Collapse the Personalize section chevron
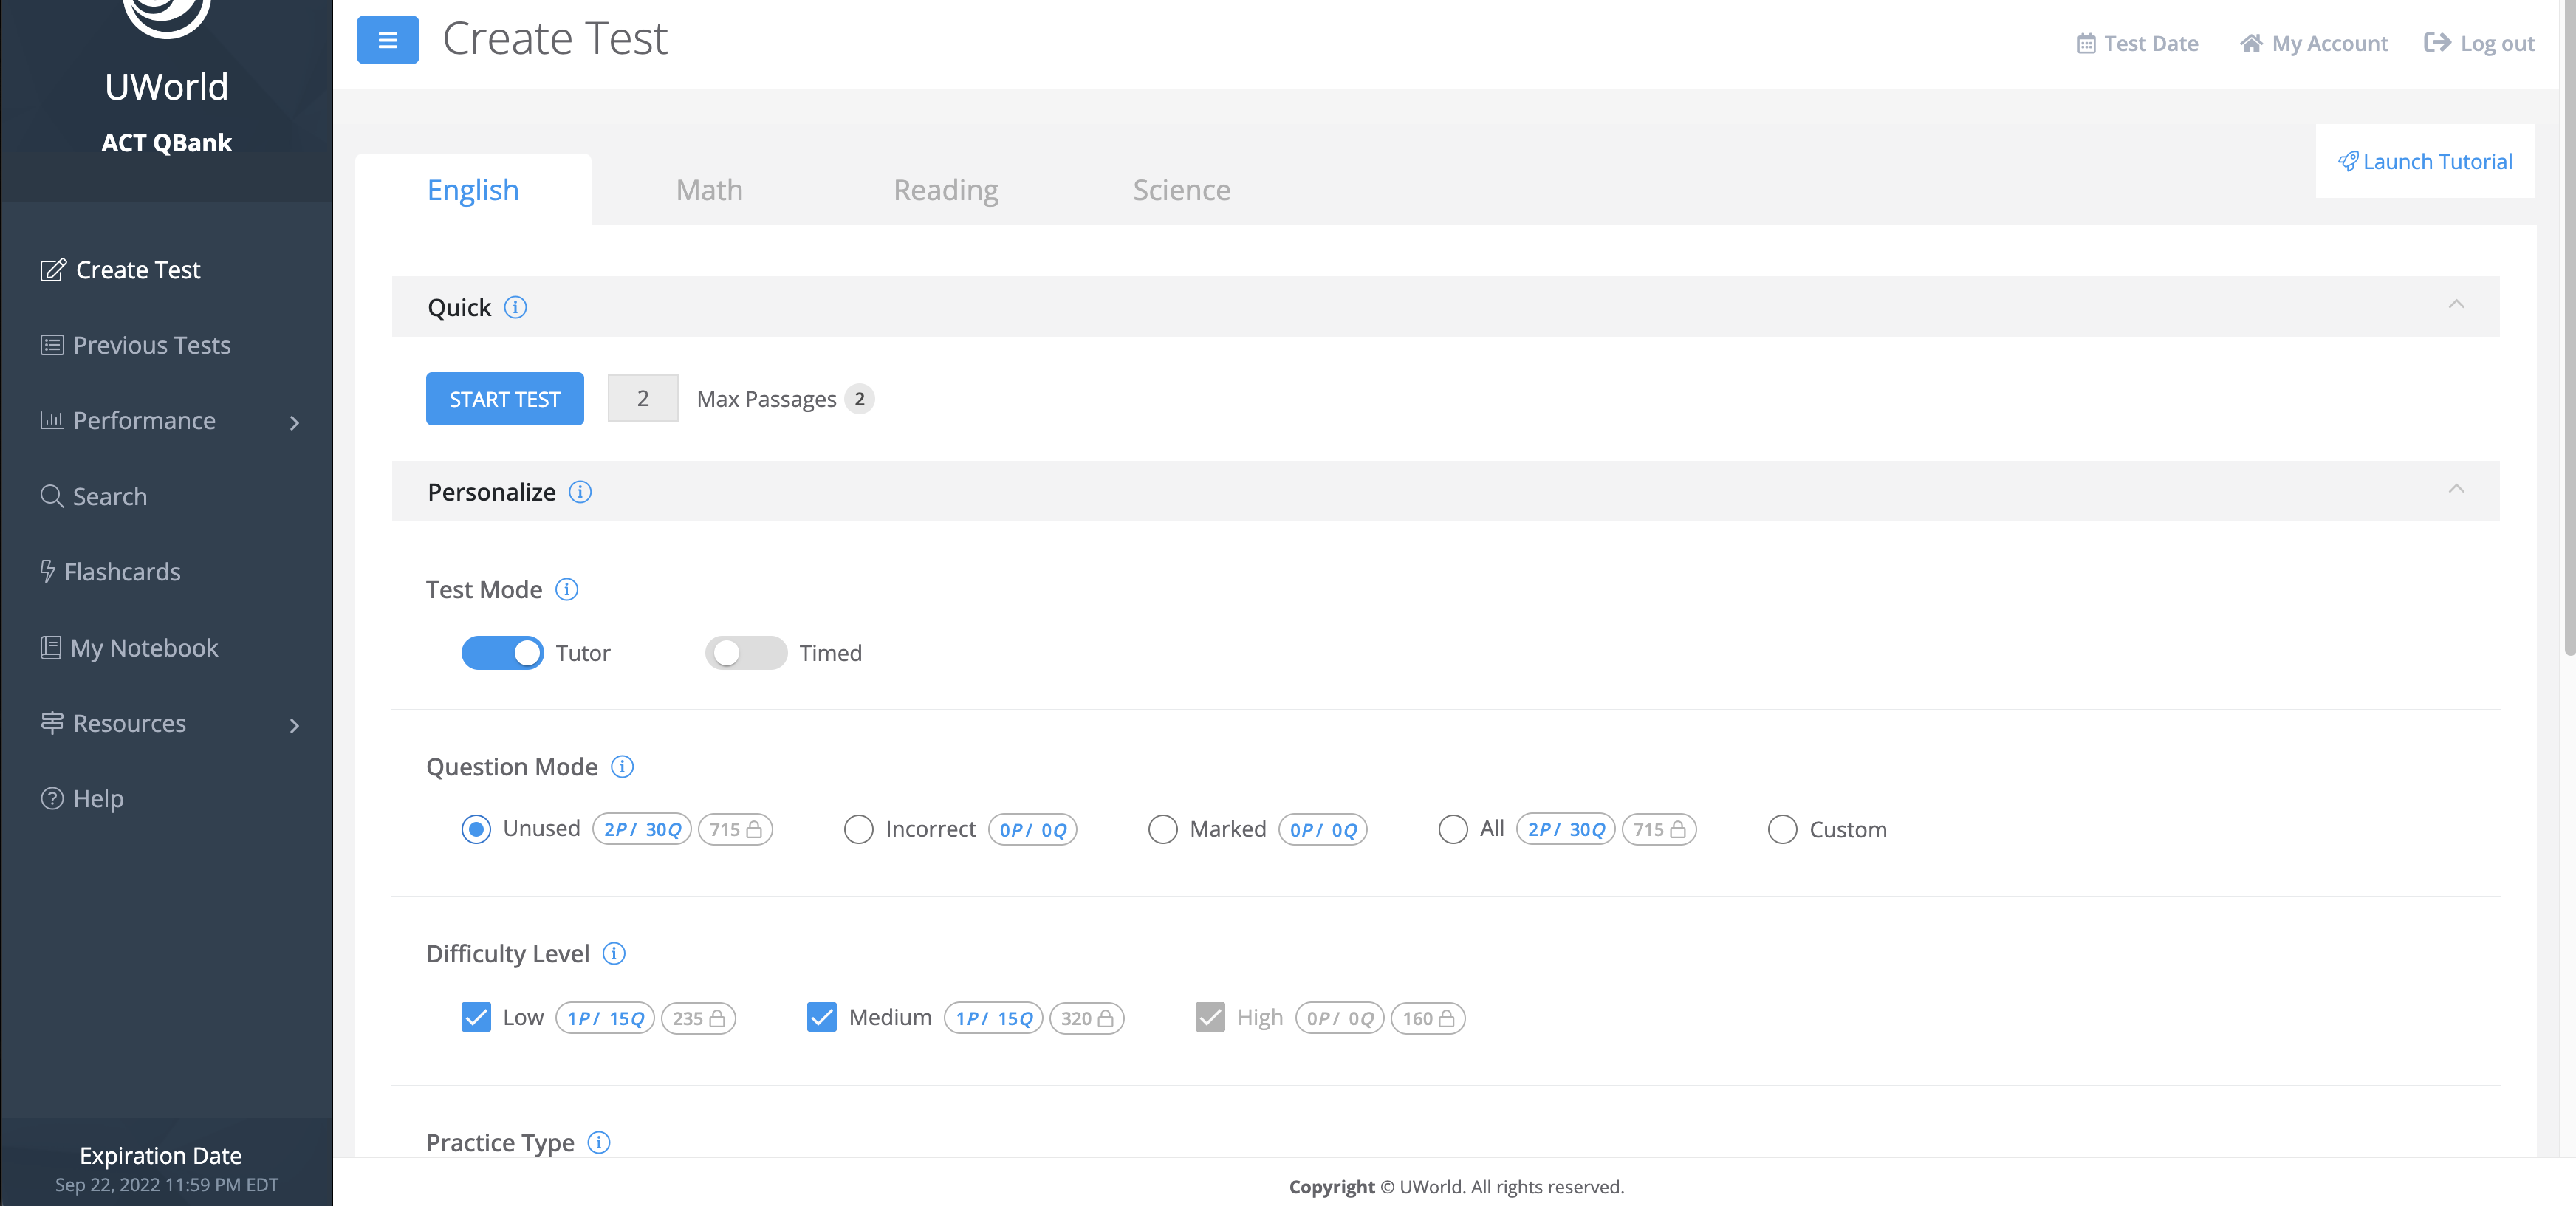The width and height of the screenshot is (2576, 1206). pos(2456,489)
